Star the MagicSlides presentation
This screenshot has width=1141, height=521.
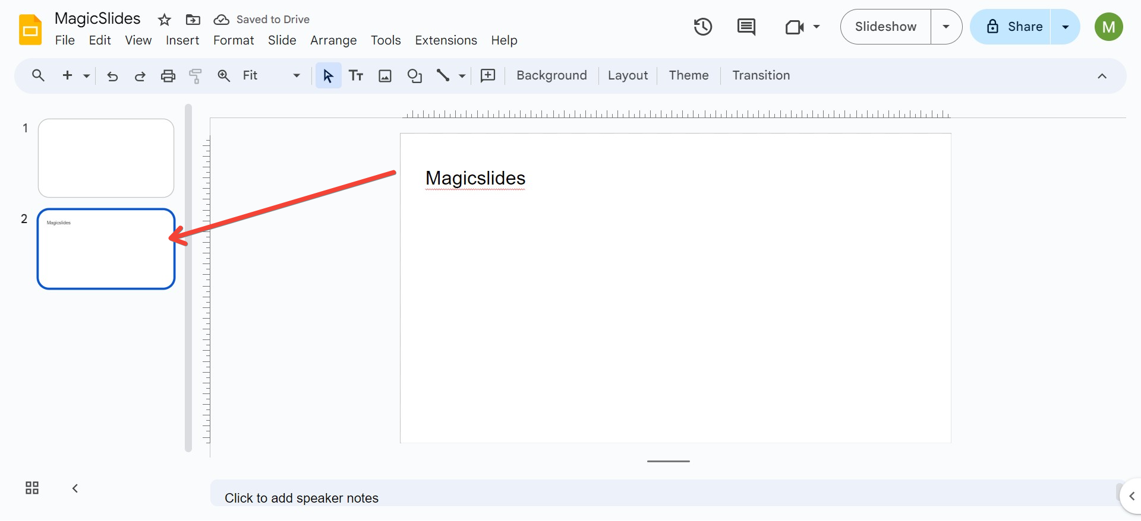point(165,20)
